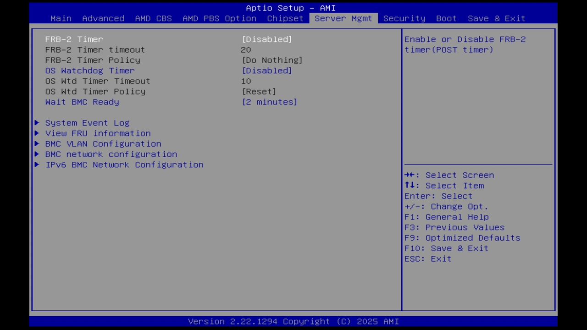Image resolution: width=587 pixels, height=330 pixels.
Task: Expand IPv6 BMC Network Configuration
Action: coord(124,165)
